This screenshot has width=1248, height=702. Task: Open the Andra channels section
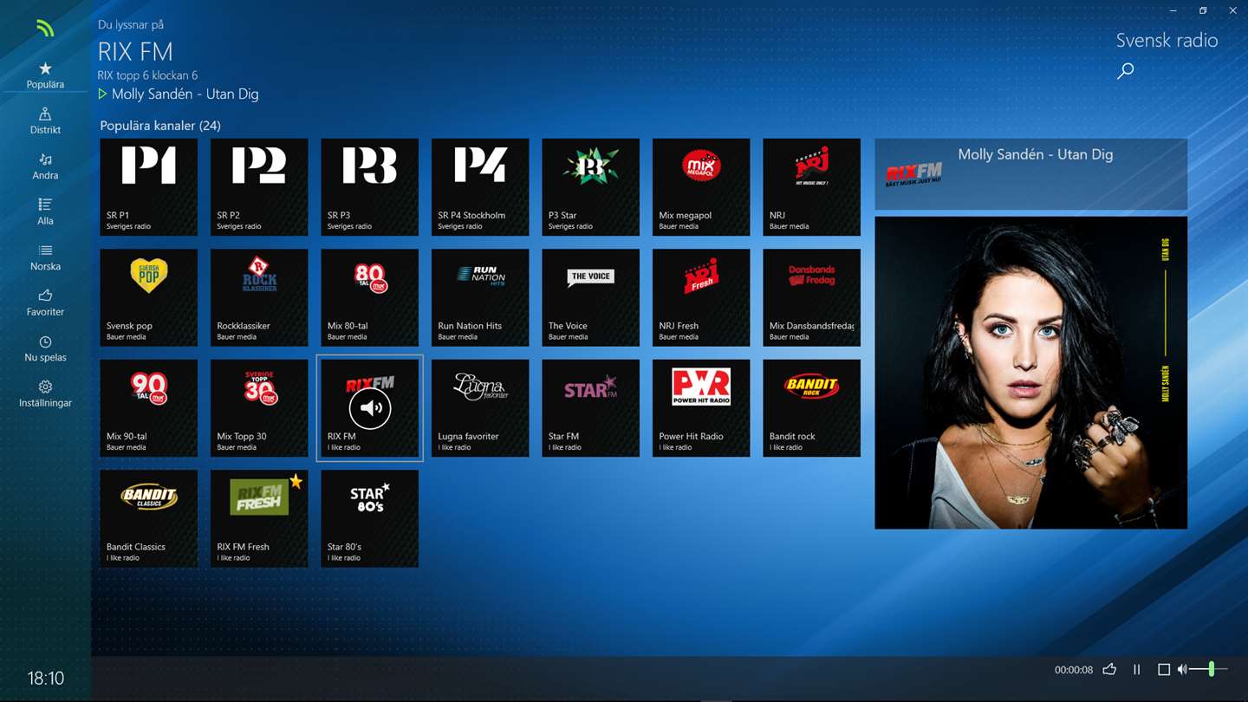pos(45,166)
